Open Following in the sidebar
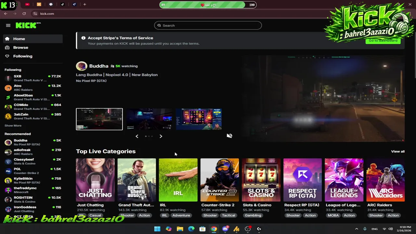The height and width of the screenshot is (234, 416). [33, 56]
